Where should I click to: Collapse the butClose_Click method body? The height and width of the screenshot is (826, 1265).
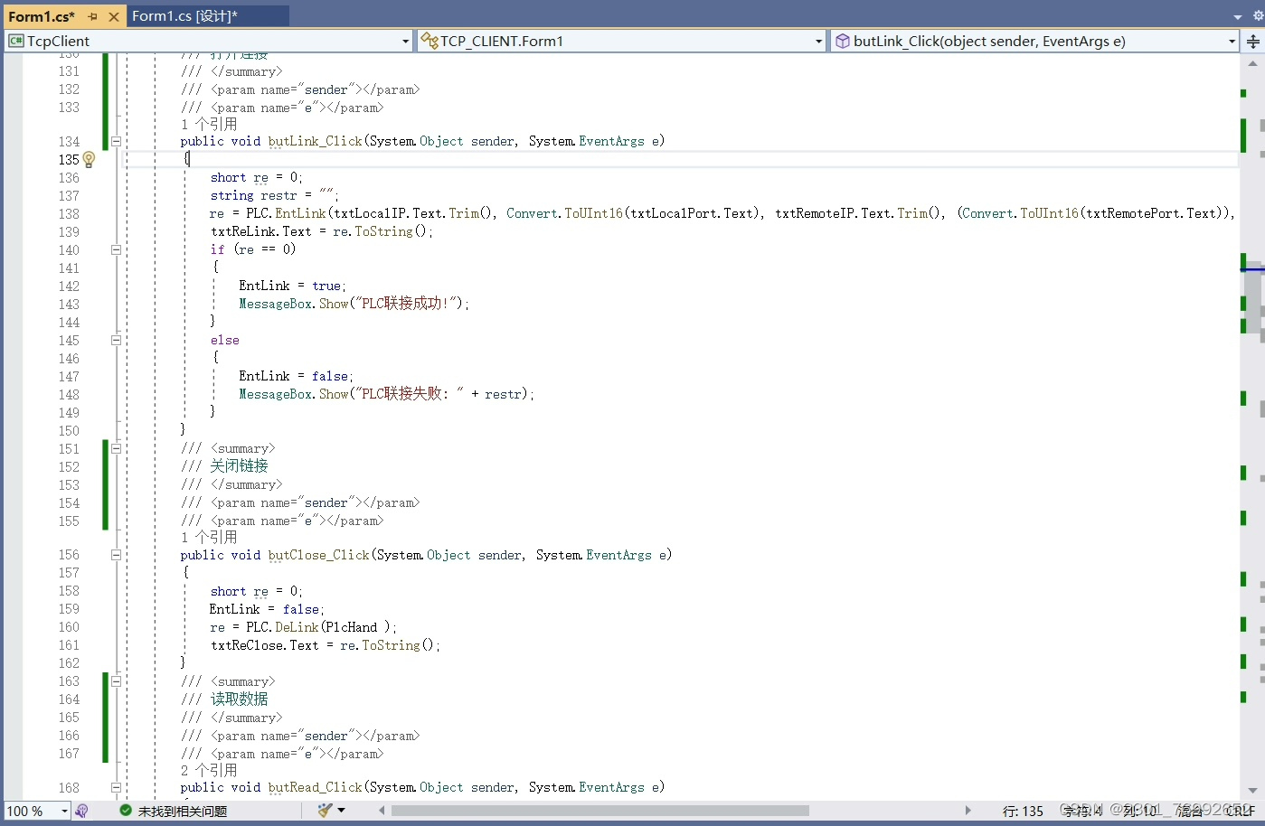(x=116, y=555)
